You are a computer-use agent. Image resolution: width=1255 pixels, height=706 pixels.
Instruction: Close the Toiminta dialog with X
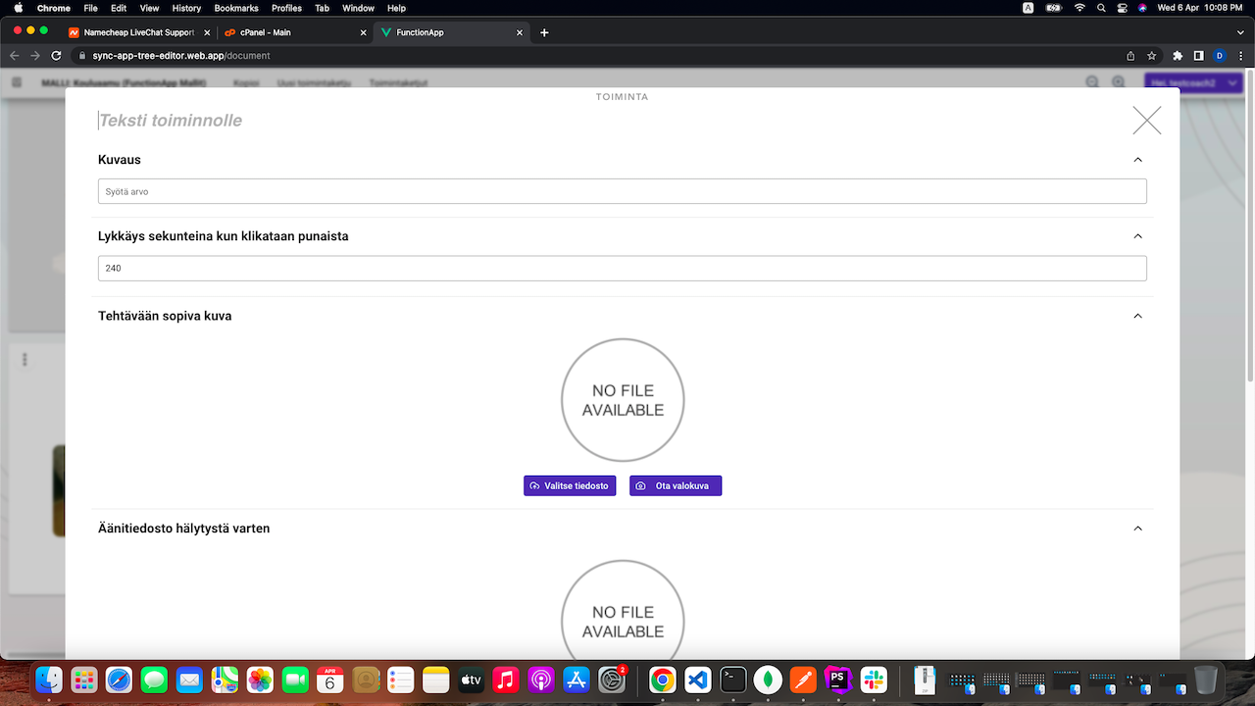[1146, 121]
